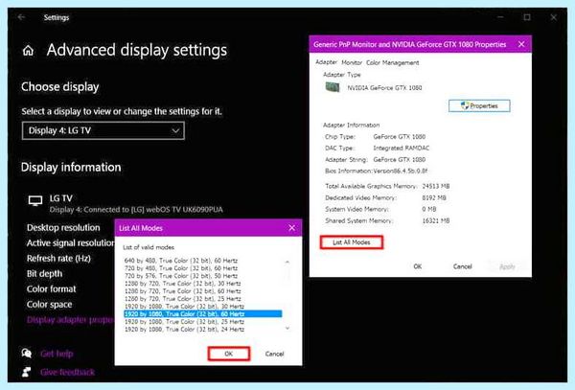This screenshot has width=575, height=390.
Task: Open the Display 4: LG TV dropdown
Action: coord(103,130)
